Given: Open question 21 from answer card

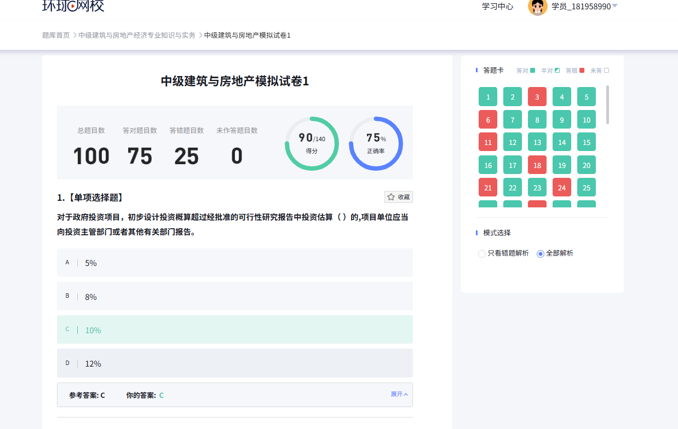Looking at the screenshot, I should [487, 188].
